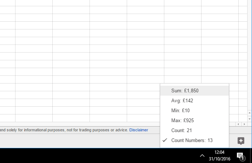Pick the Min: £10 entry
252x163 pixels.
pos(195,110)
